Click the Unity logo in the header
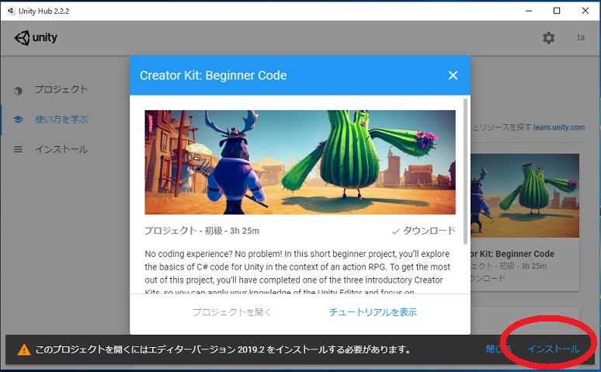 (36, 37)
